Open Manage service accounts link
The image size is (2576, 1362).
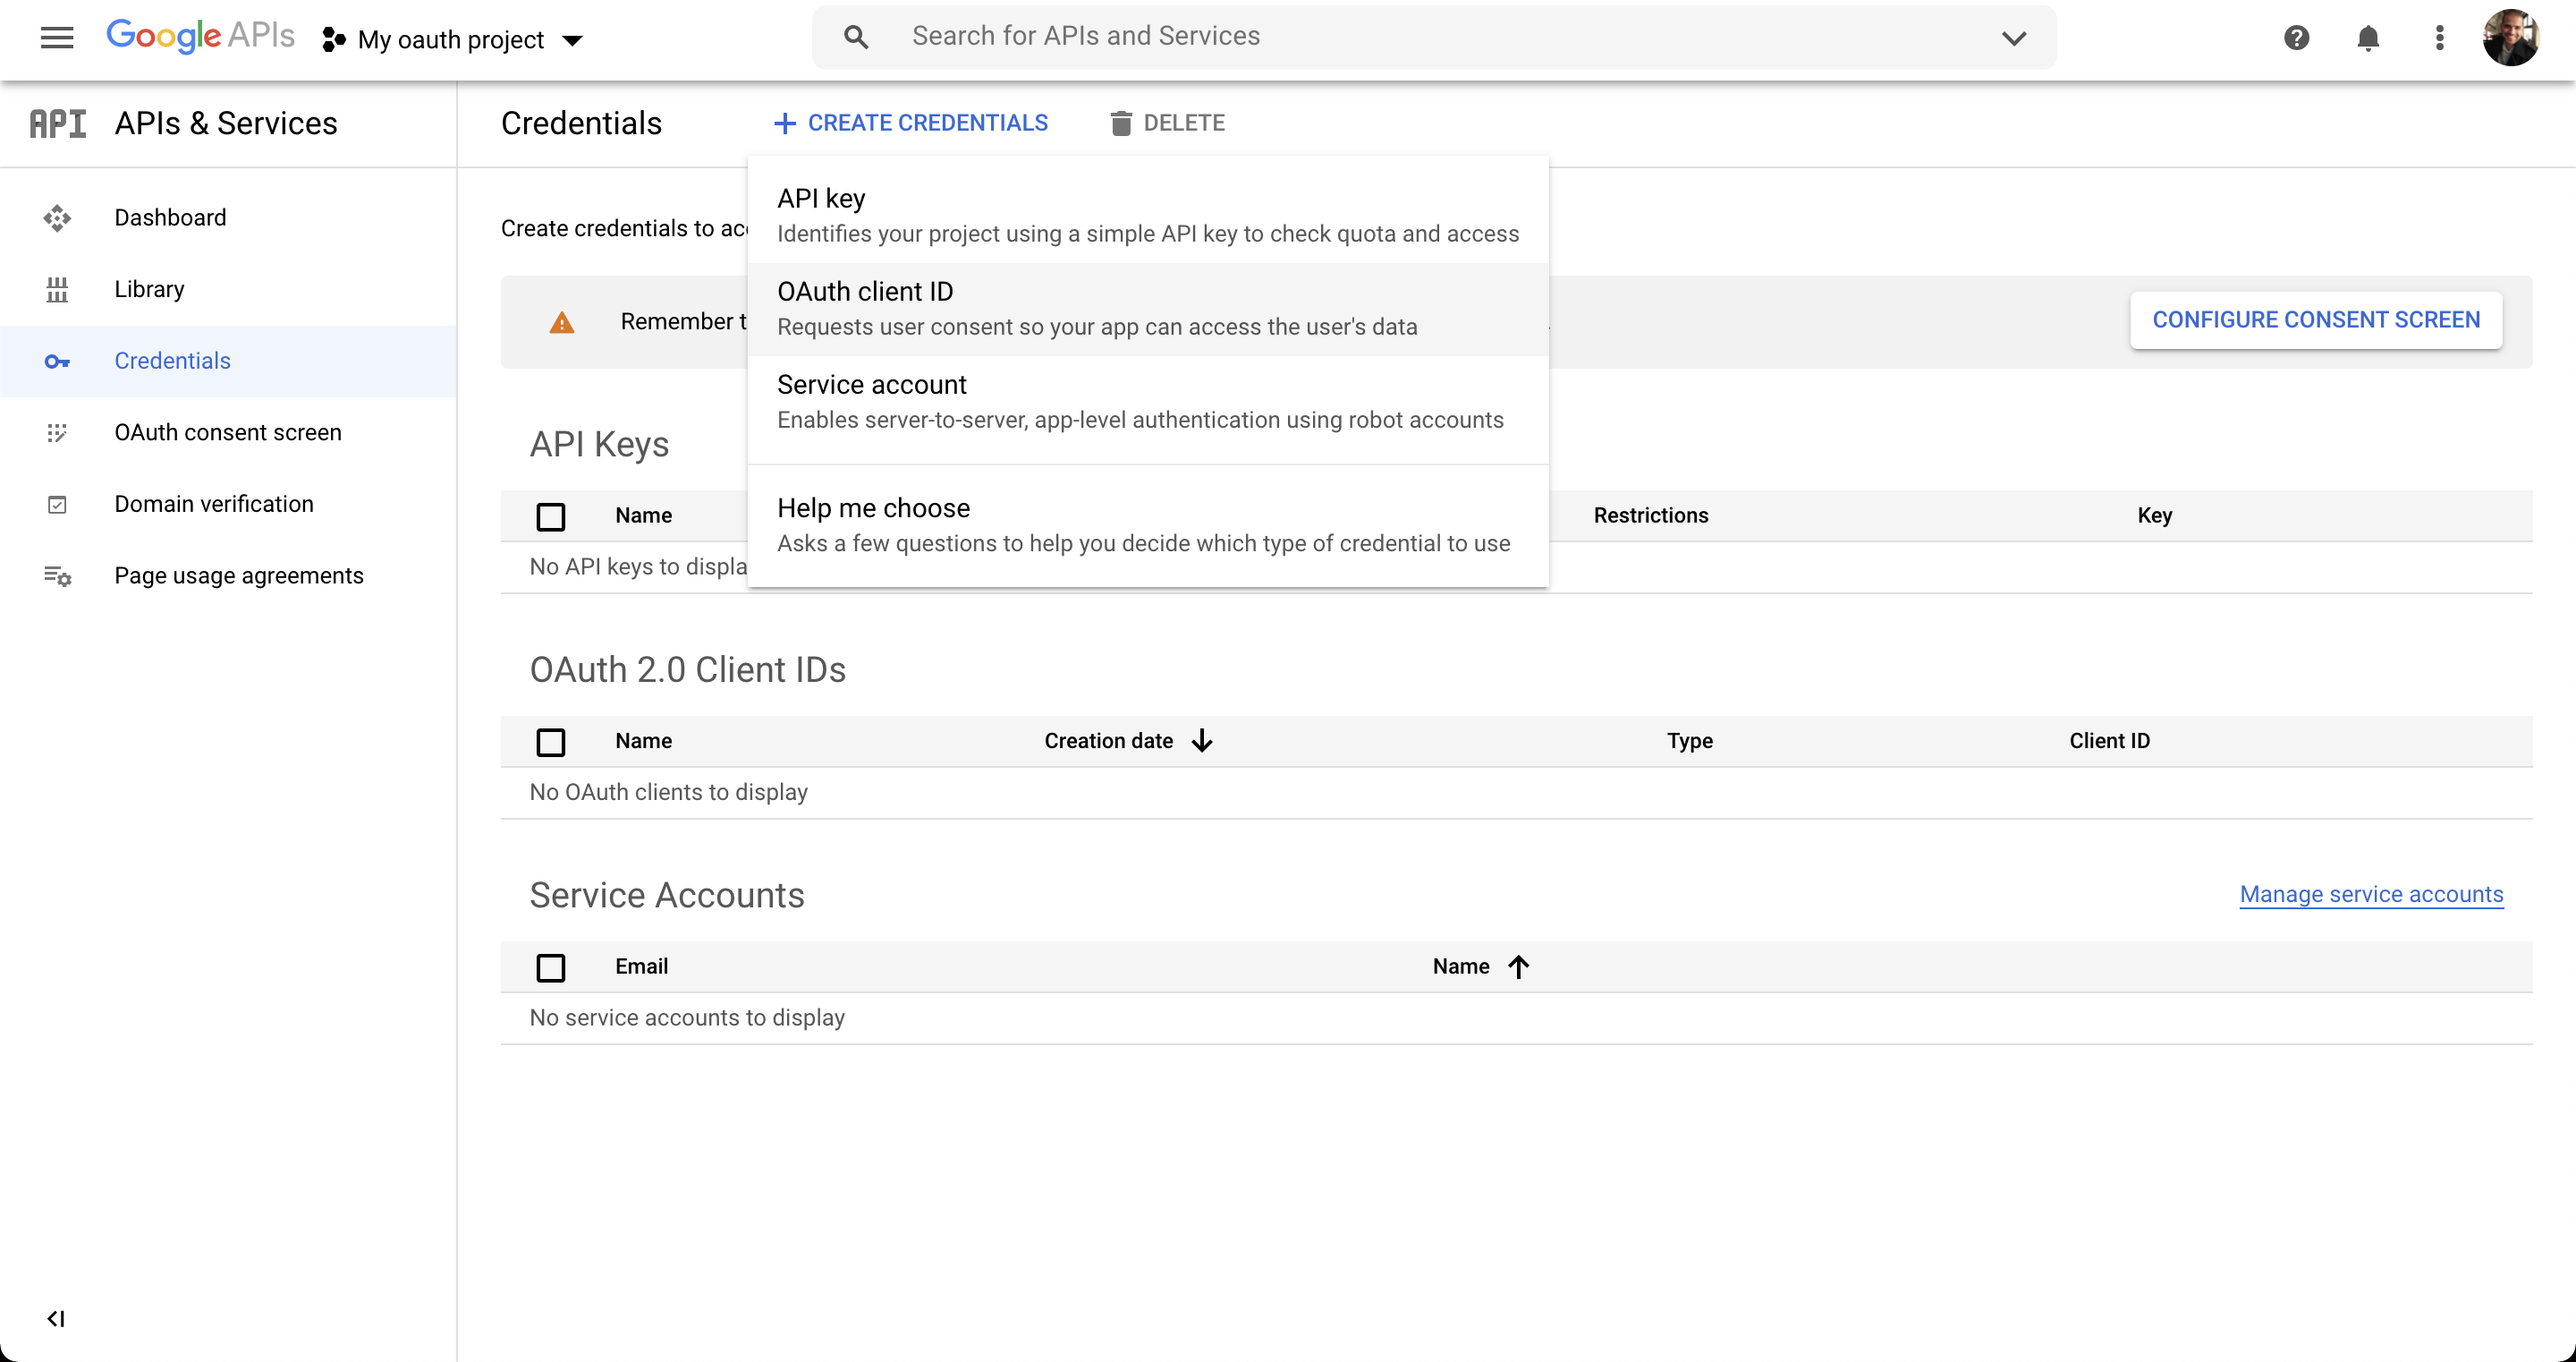coord(2370,894)
